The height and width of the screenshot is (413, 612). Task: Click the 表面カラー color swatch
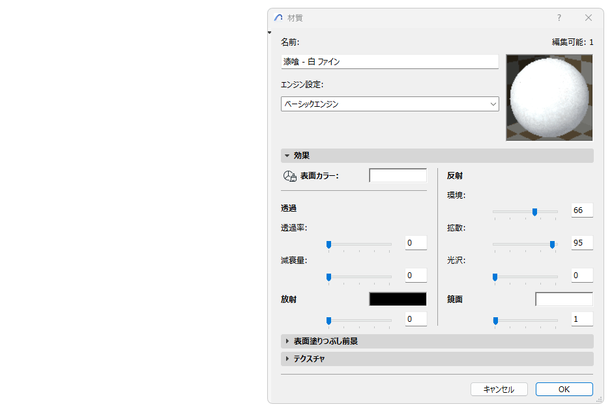[398, 175]
